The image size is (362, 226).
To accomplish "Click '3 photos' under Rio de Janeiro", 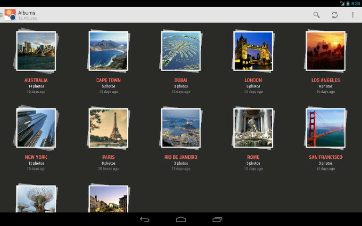I will [x=181, y=163].
